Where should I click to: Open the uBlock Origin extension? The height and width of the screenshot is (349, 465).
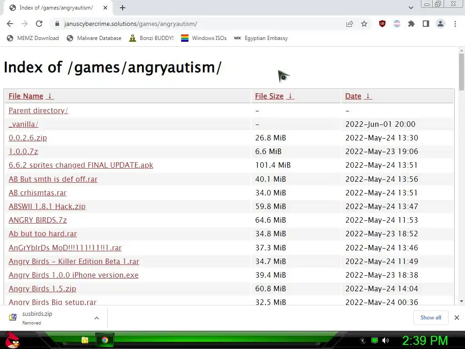(382, 24)
